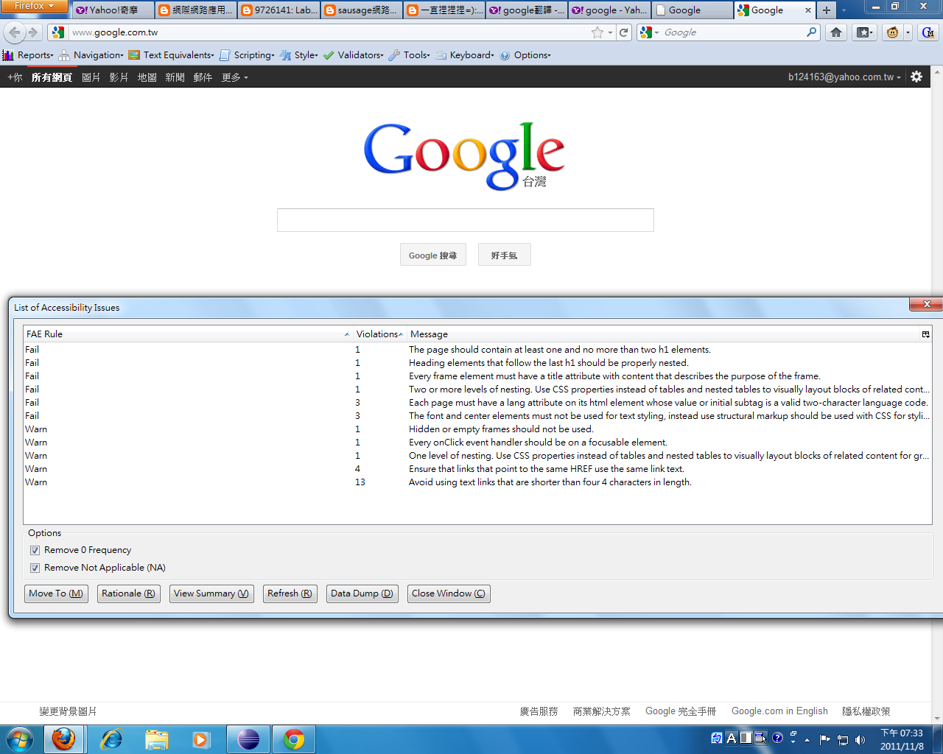Show hidden tray icons arrow
The width and height of the screenshot is (943, 754).
pyautogui.click(x=807, y=739)
